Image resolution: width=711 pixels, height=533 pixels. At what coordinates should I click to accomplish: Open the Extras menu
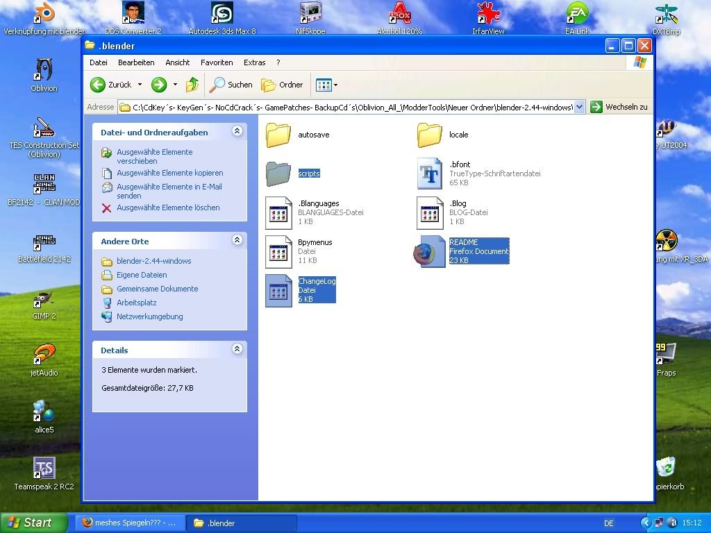pos(254,62)
